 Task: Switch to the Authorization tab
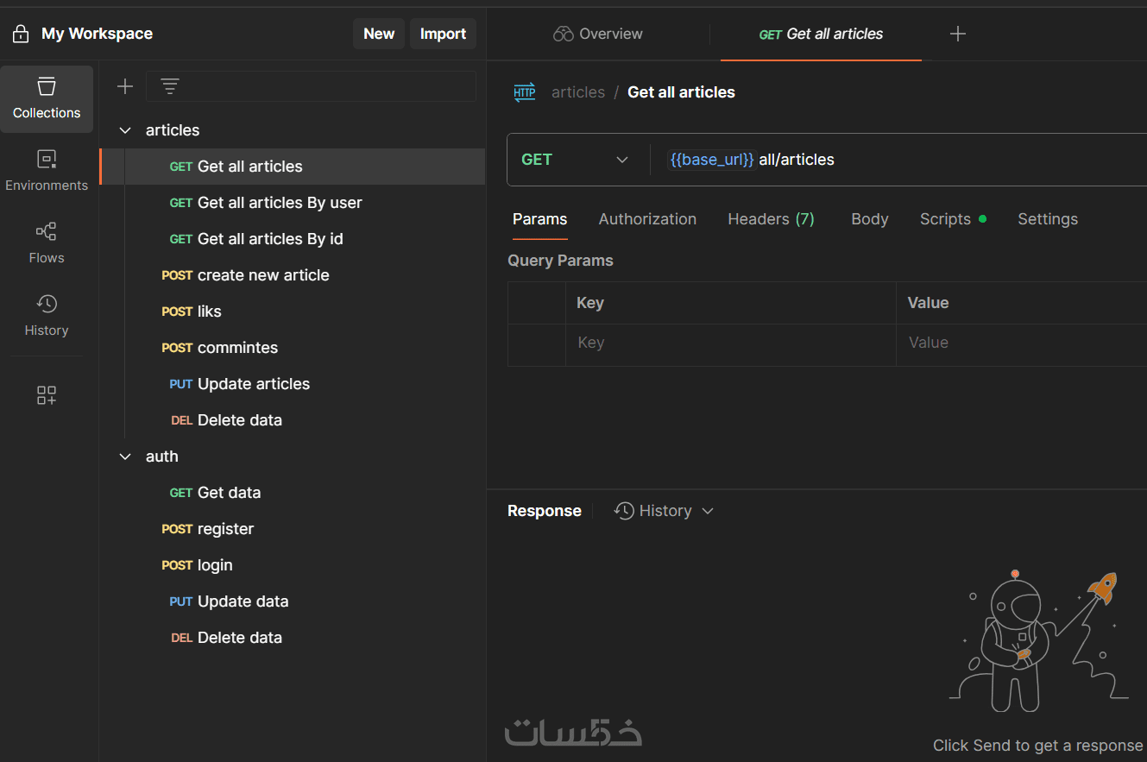(647, 219)
